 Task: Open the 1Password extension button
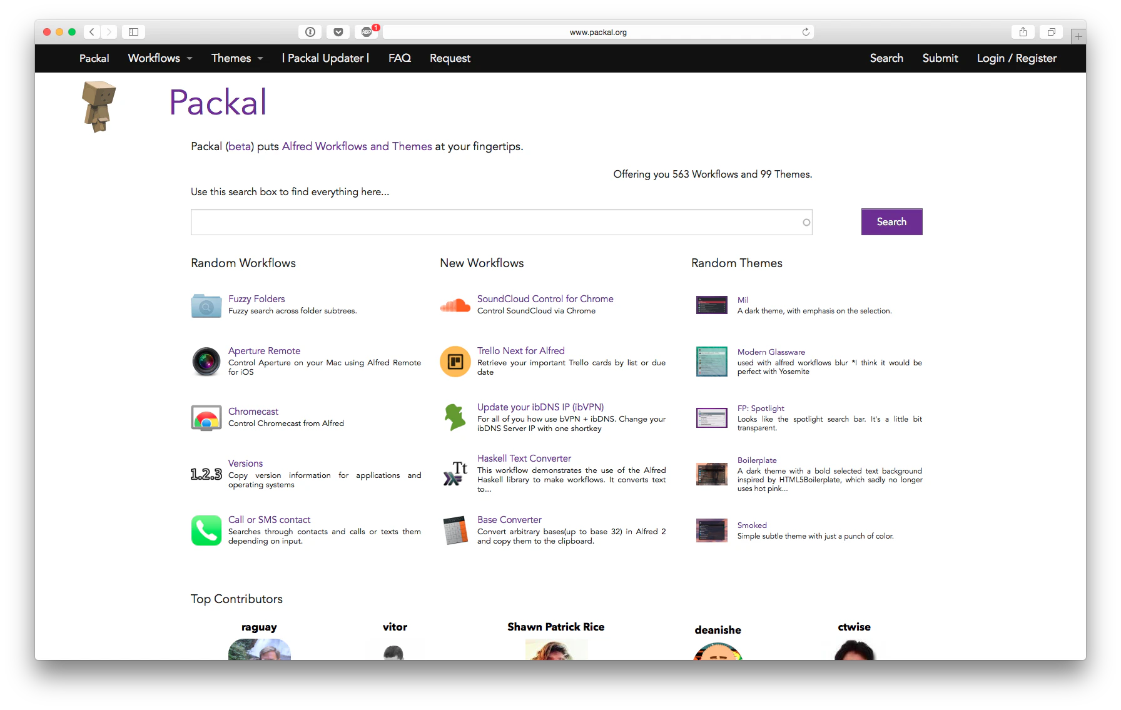coord(310,32)
